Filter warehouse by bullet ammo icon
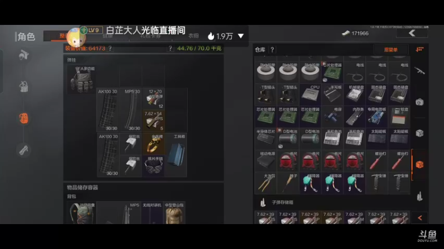The width and height of the screenshot is (444, 249). coord(420,196)
